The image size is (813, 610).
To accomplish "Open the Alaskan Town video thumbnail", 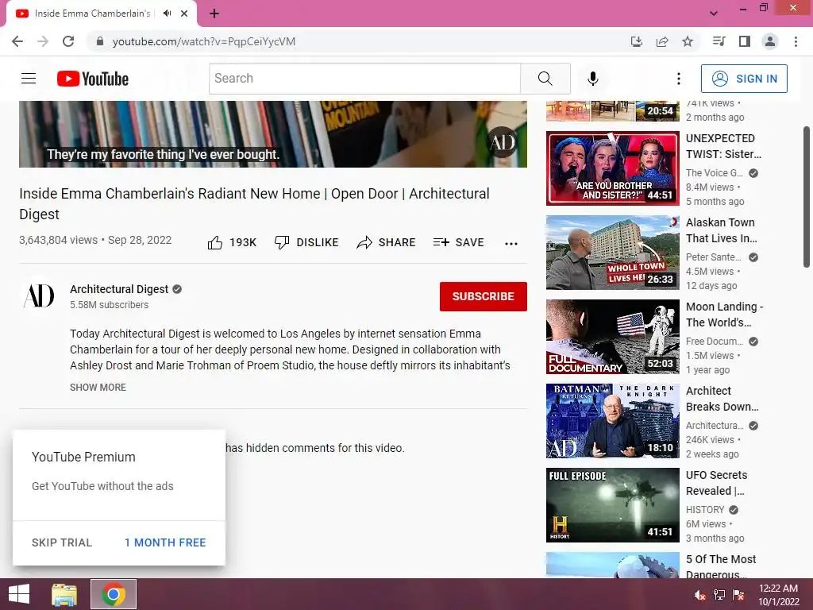I will click(612, 252).
